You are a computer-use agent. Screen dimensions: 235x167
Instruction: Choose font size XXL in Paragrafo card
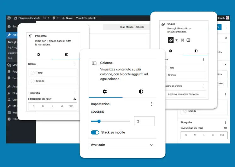72,106
